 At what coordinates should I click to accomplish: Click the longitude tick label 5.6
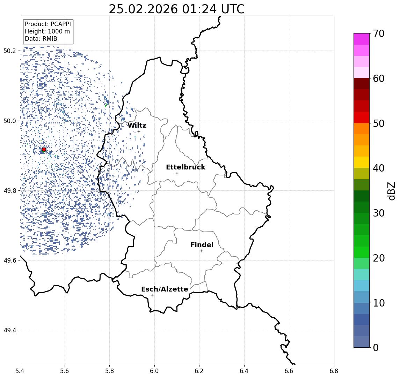click(65, 371)
